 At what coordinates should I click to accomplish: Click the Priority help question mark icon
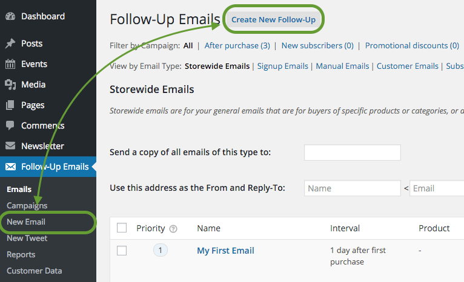pyautogui.click(x=173, y=229)
